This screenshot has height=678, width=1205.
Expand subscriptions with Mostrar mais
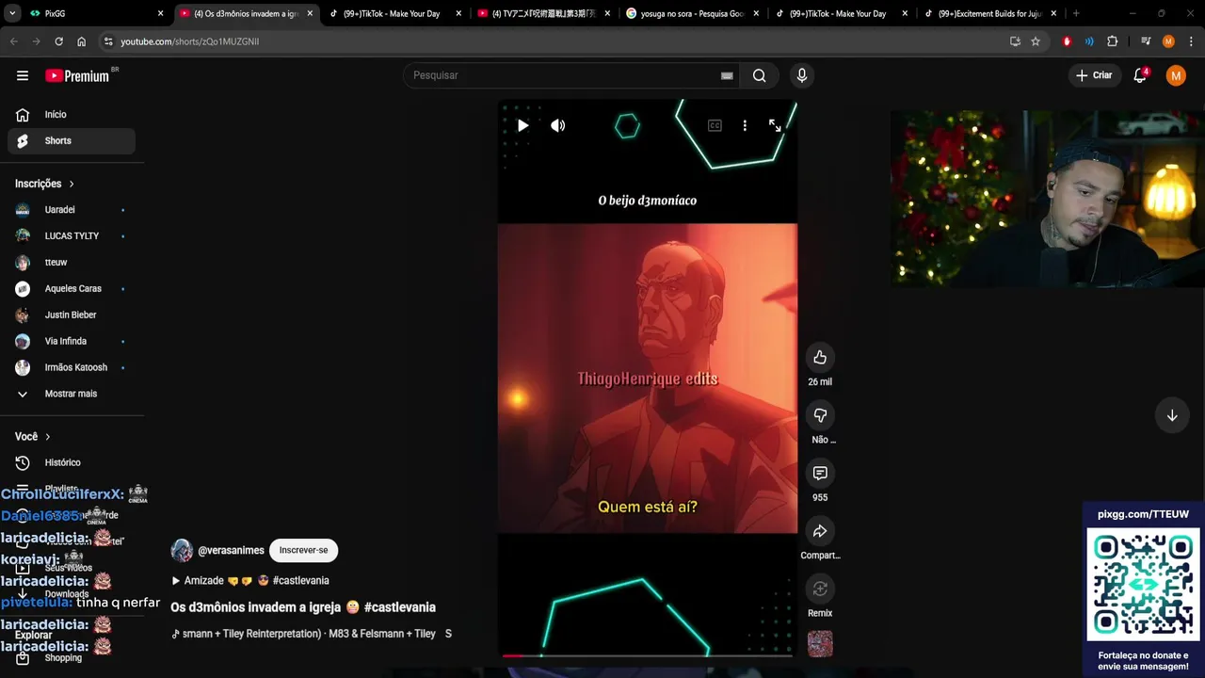pyautogui.click(x=72, y=394)
